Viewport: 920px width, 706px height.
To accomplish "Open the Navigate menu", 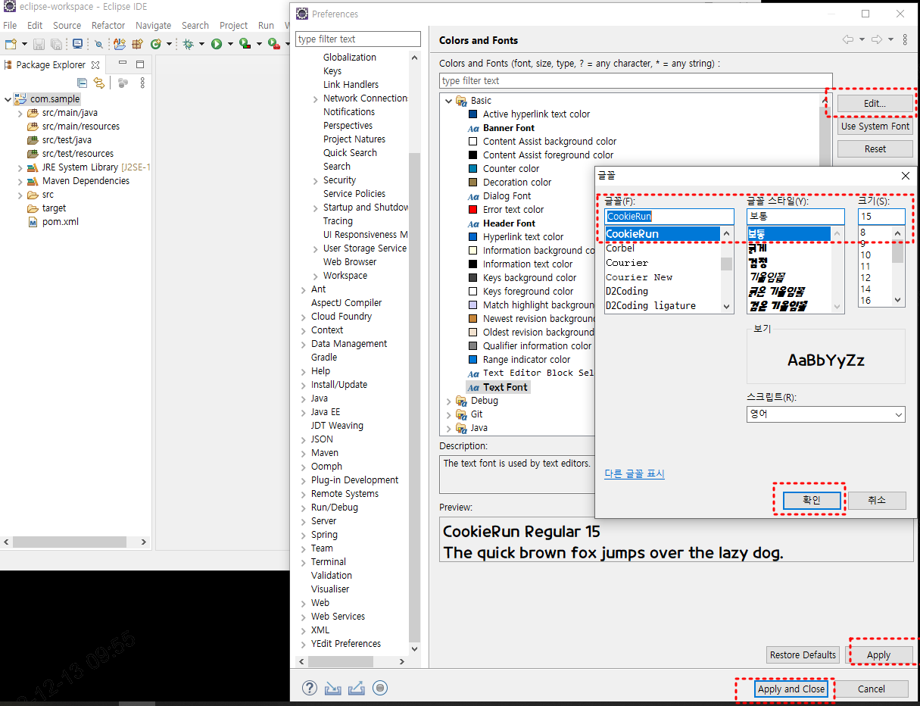I will [153, 25].
